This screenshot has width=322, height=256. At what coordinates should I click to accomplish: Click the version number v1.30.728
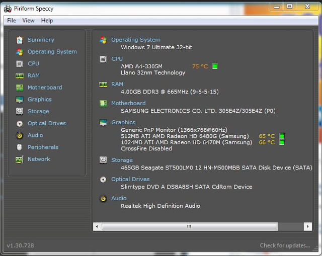point(20,245)
